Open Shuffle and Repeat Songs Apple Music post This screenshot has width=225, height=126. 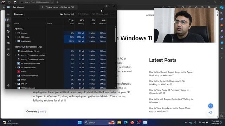(x=171, y=74)
